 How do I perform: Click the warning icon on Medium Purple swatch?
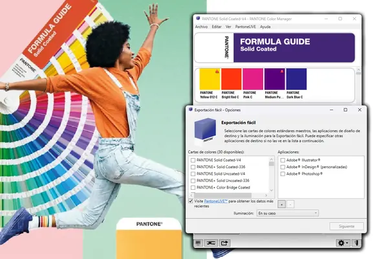click(x=281, y=71)
